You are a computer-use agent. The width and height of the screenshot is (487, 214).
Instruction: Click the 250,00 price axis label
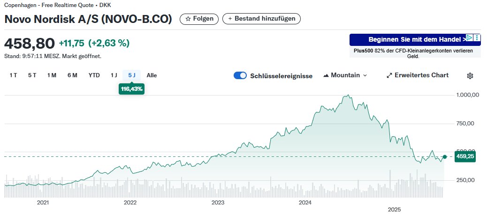click(465, 180)
